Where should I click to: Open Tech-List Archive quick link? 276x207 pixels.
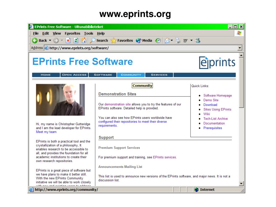[215, 119]
